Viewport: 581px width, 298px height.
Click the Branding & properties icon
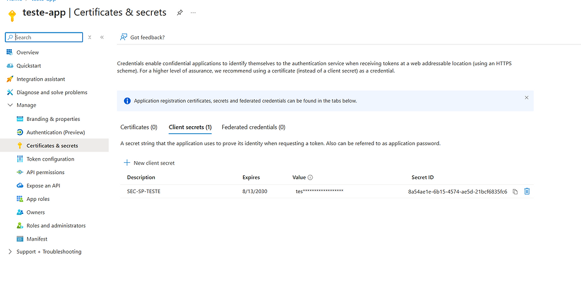coord(20,119)
